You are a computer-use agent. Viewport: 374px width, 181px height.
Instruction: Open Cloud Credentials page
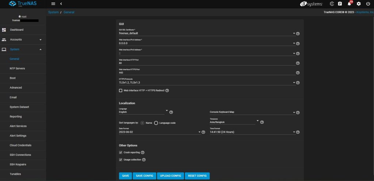(x=20, y=145)
